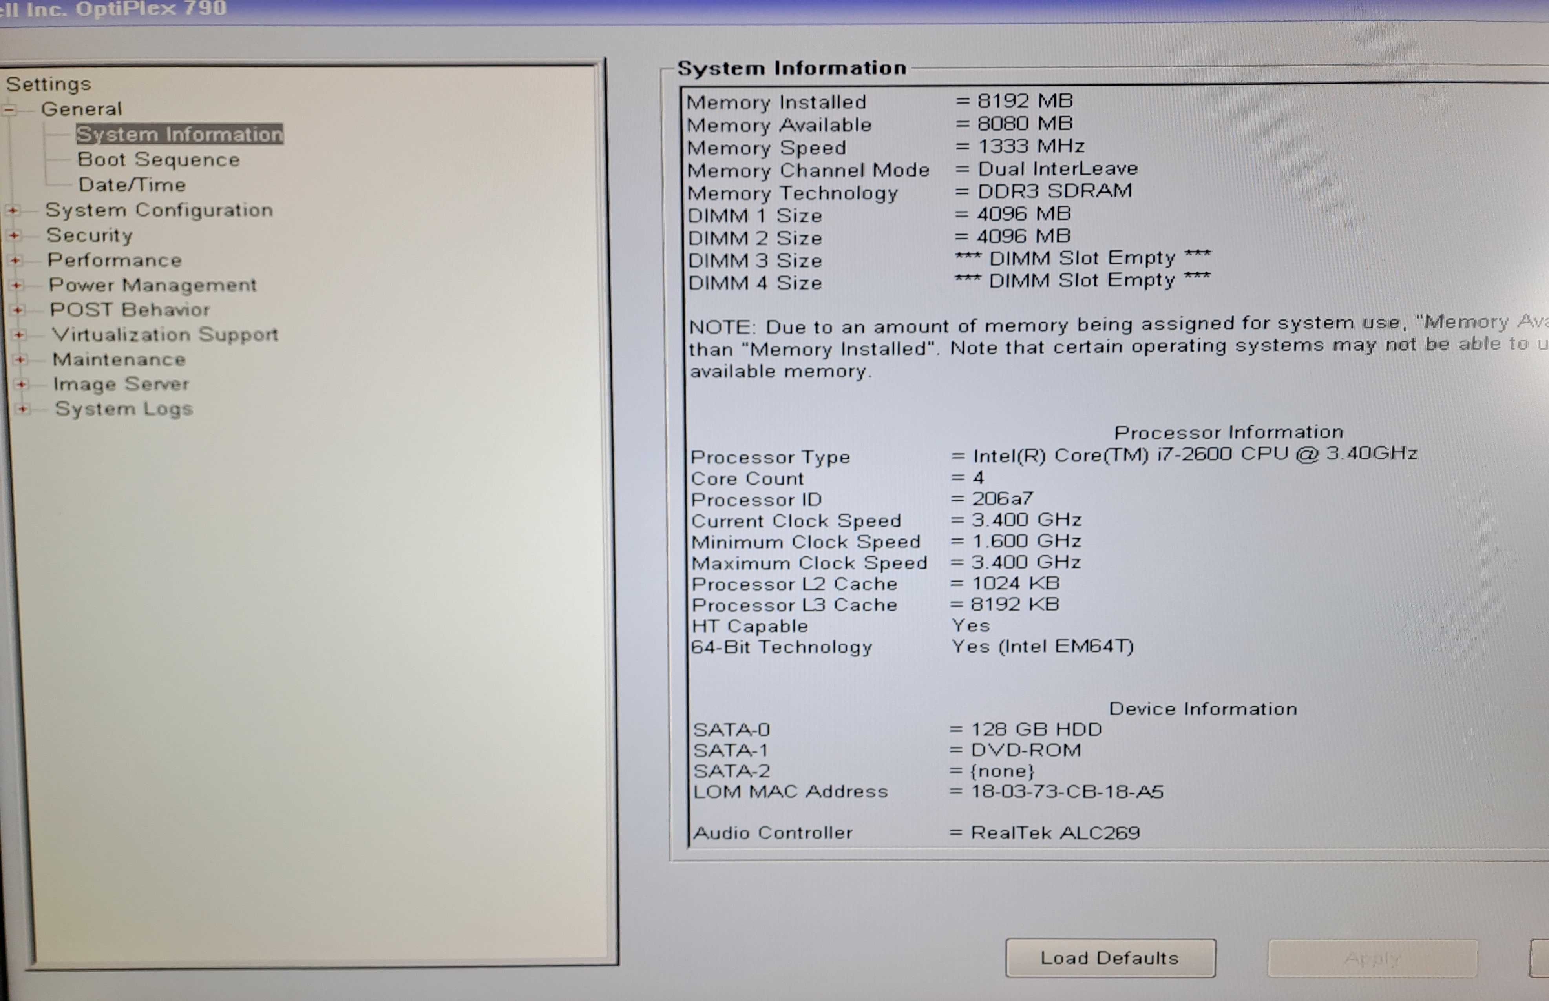
Task: Click the Processor L2 Cache 1024 KB value
Action: (1005, 584)
